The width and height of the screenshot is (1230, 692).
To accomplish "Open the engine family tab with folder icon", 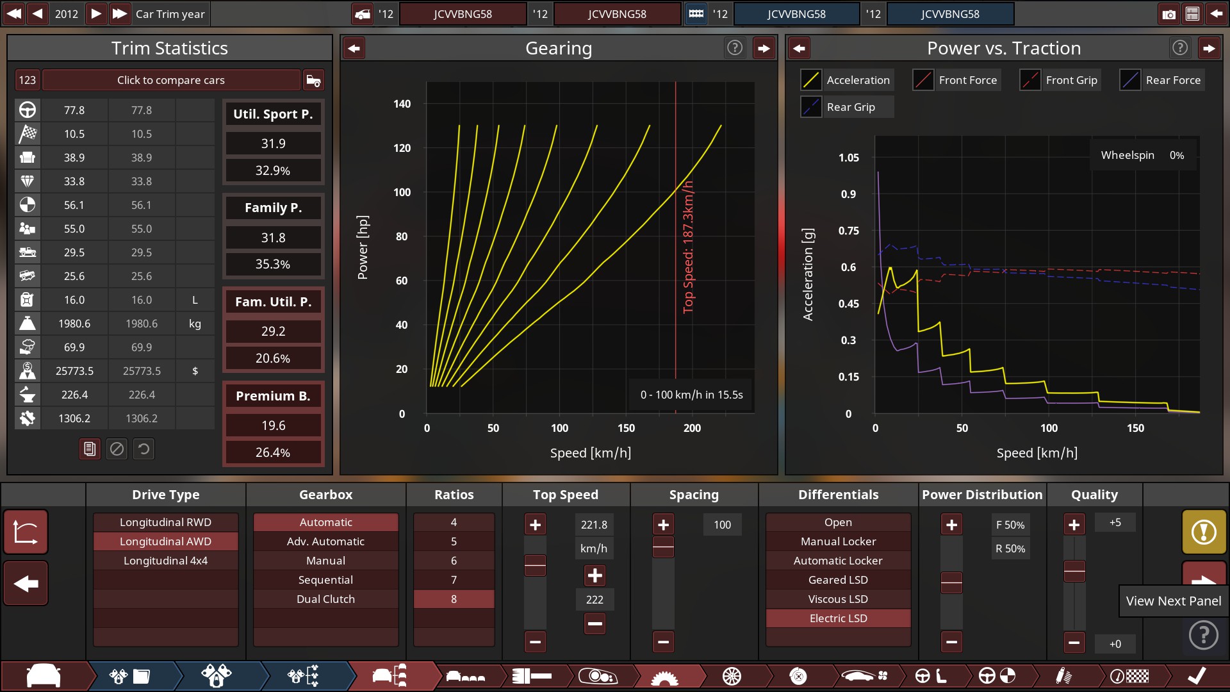I will (130, 676).
